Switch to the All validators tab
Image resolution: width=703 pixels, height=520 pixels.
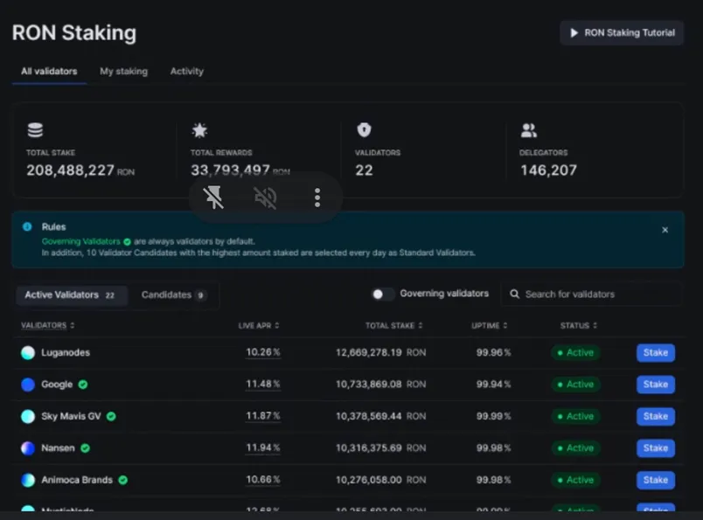[x=49, y=72]
